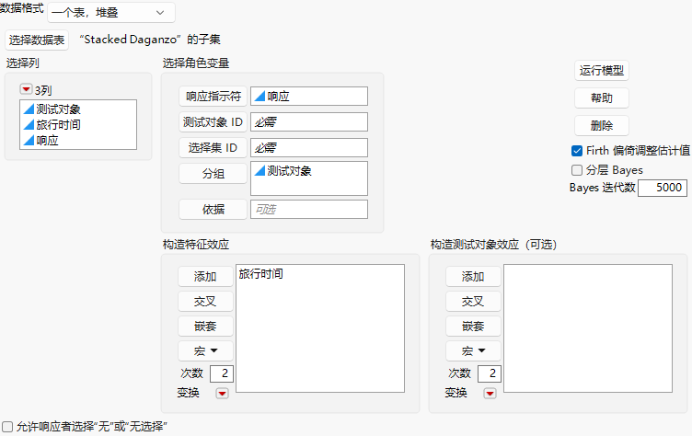Select 旅行时间 in the 构造特征效应 effects list
692x436 pixels.
(260, 274)
